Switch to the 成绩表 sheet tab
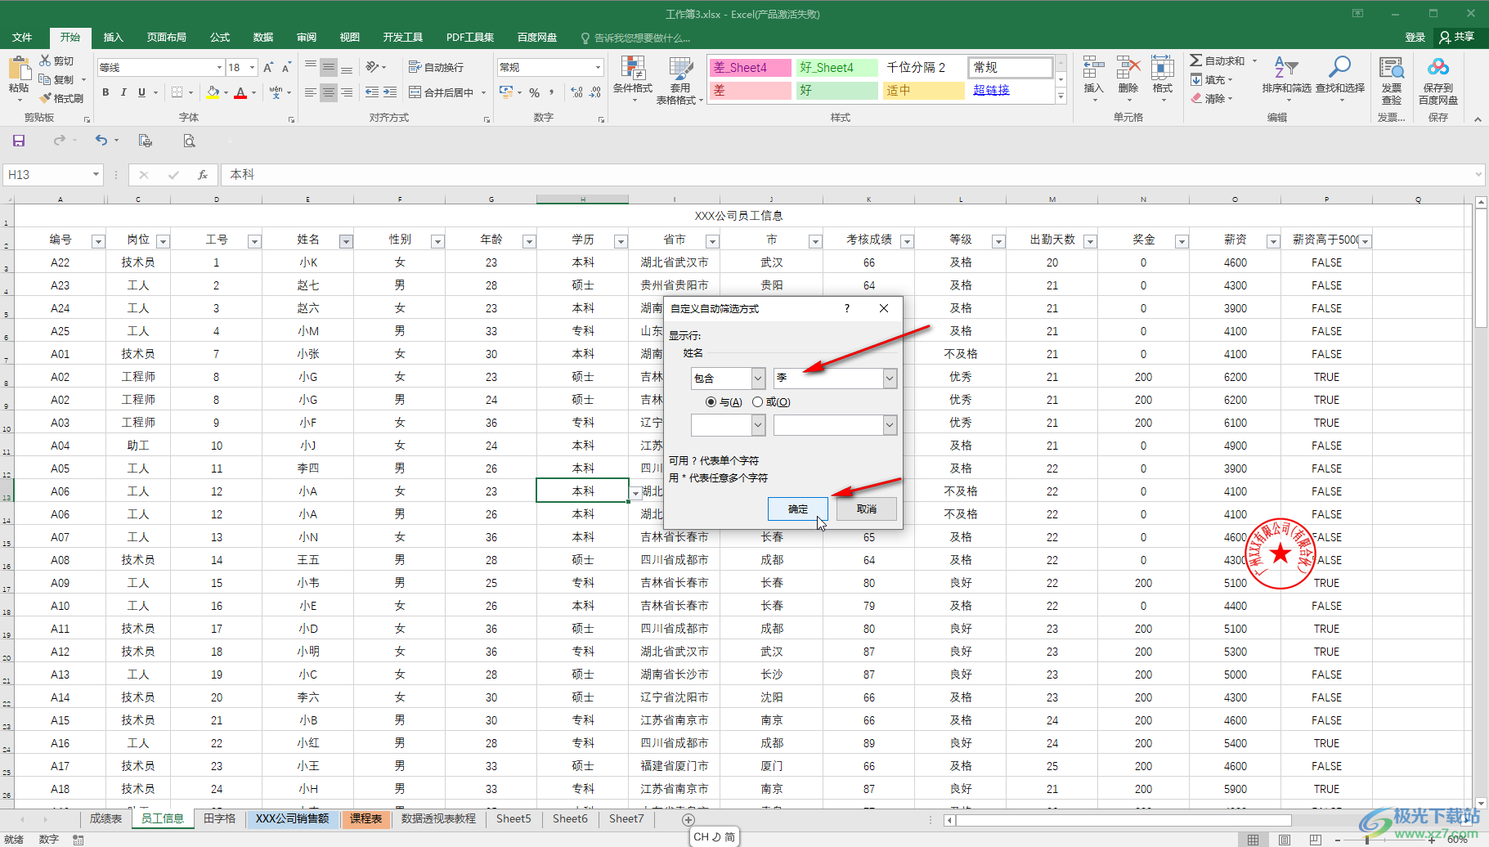 [x=105, y=818]
